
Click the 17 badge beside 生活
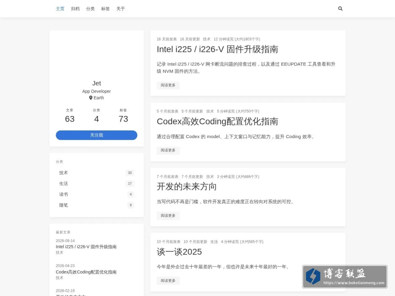tap(130, 184)
